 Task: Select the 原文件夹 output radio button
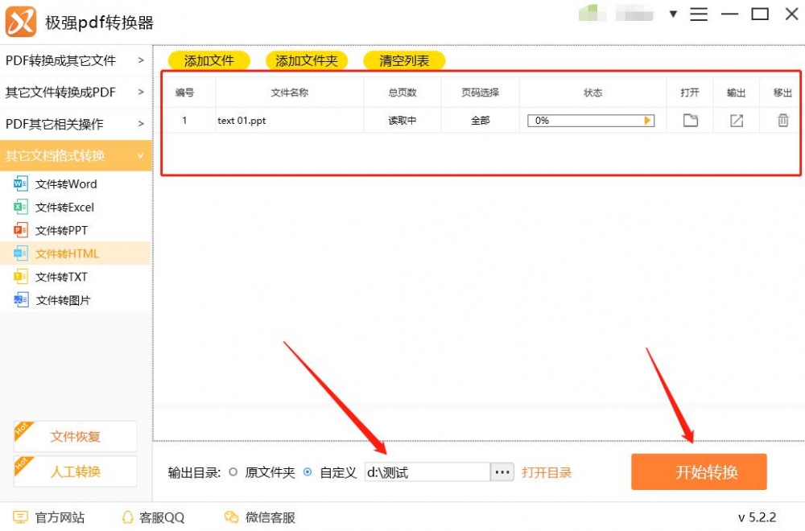coord(234,472)
